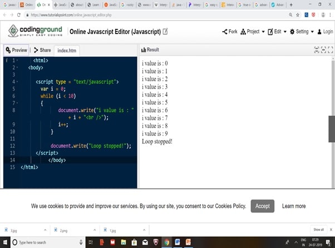
Task: Switch to the first Google javasc tab
Action: [x=9, y=4]
